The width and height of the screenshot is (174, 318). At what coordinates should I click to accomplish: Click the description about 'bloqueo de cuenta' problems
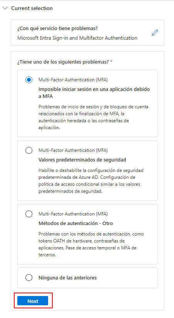[94, 117]
